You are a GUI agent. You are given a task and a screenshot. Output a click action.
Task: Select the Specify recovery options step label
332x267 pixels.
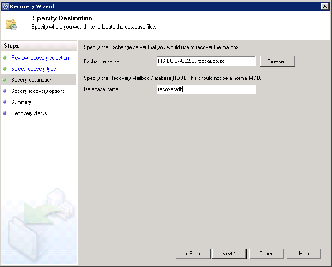point(38,91)
